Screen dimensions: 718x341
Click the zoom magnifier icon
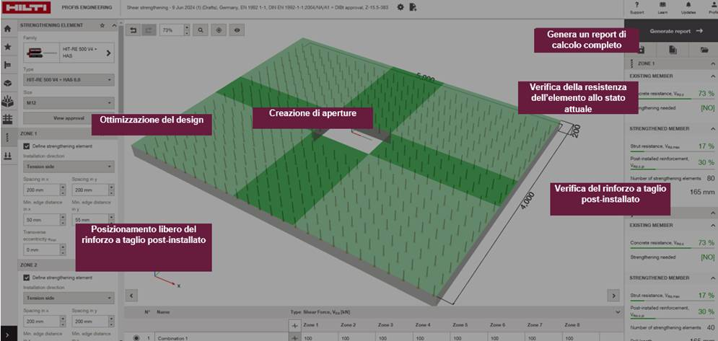(x=201, y=30)
